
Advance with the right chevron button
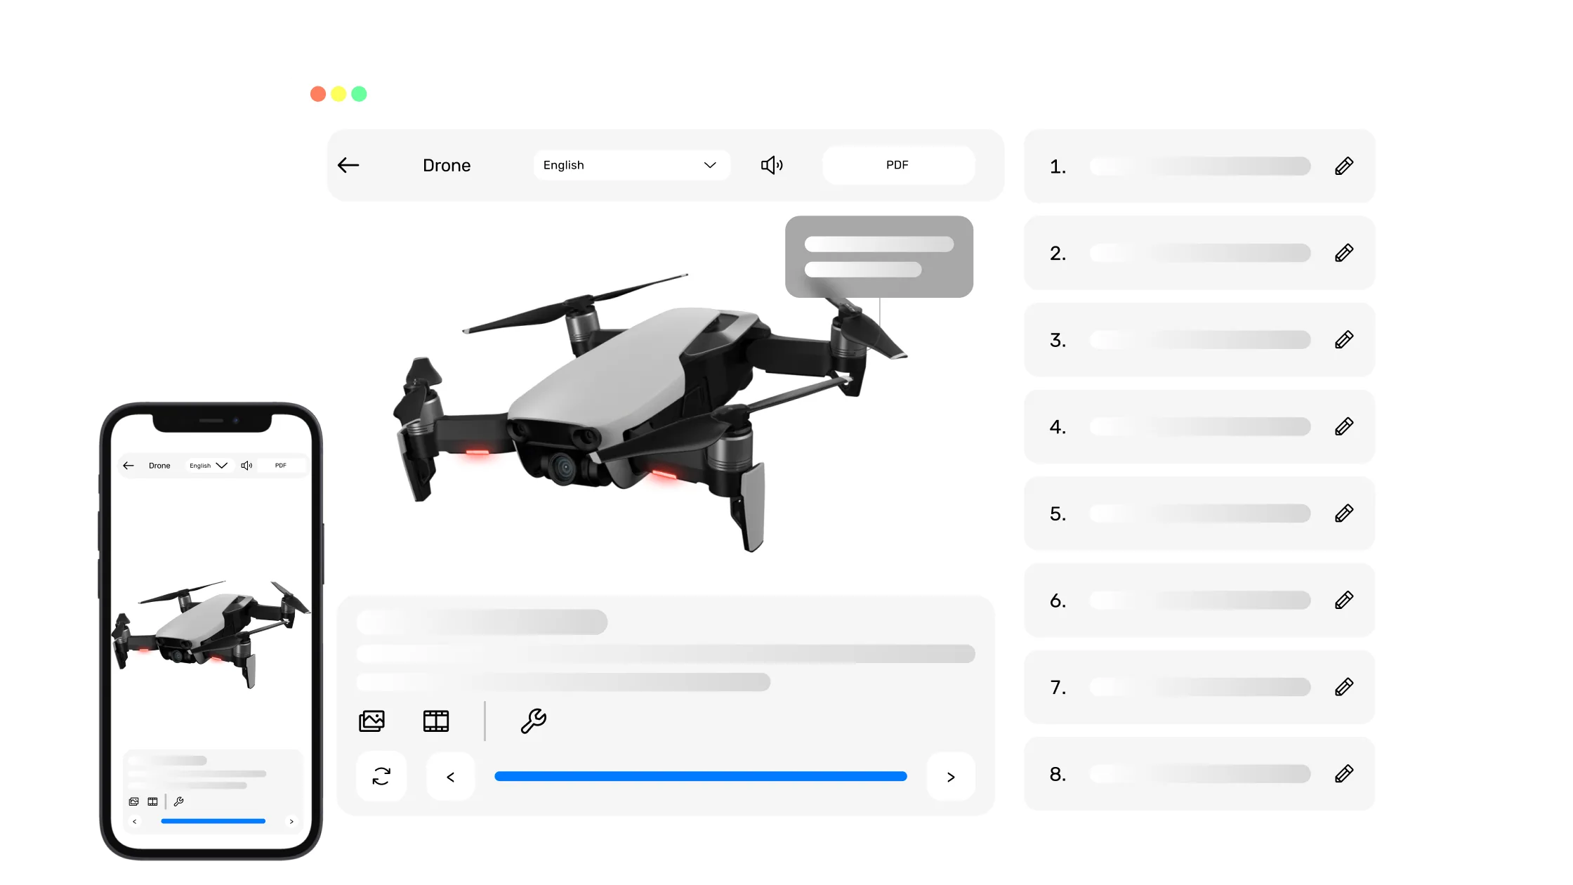(x=950, y=776)
